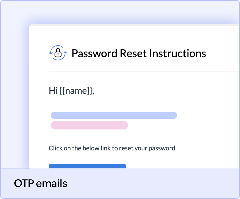Click the gray top strip of email card
This screenshot has width=240, height=199.
click(x=133, y=25)
